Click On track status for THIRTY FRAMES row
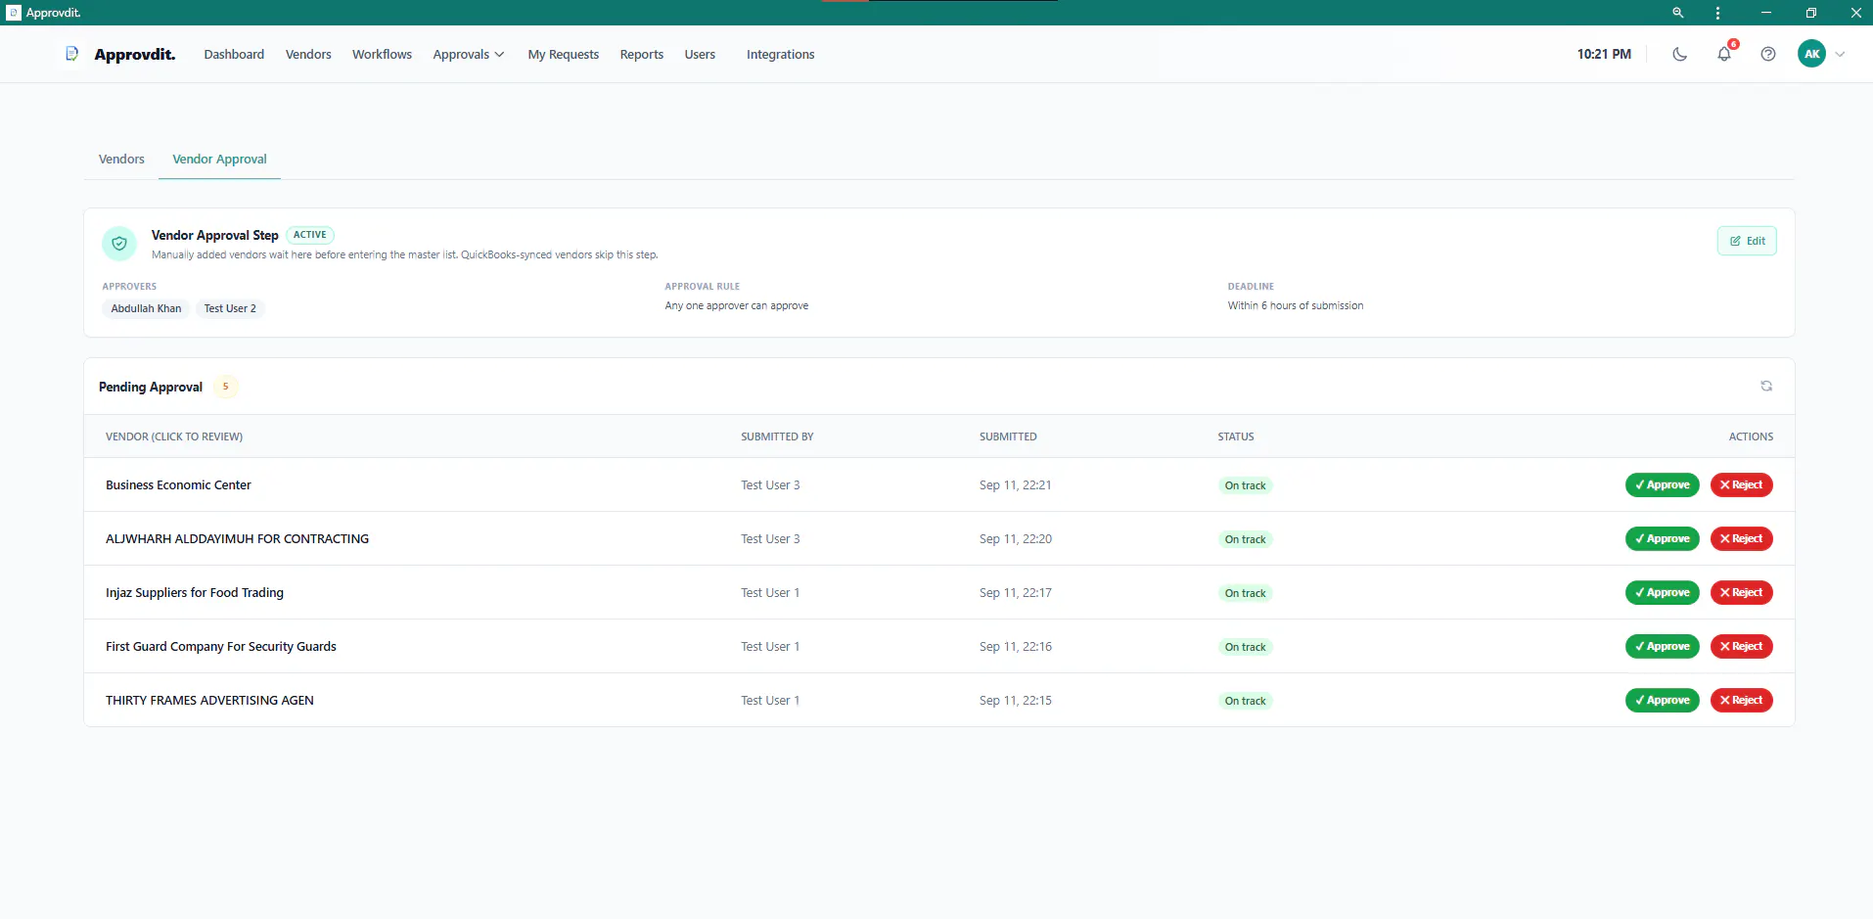This screenshot has width=1873, height=919. click(1245, 701)
